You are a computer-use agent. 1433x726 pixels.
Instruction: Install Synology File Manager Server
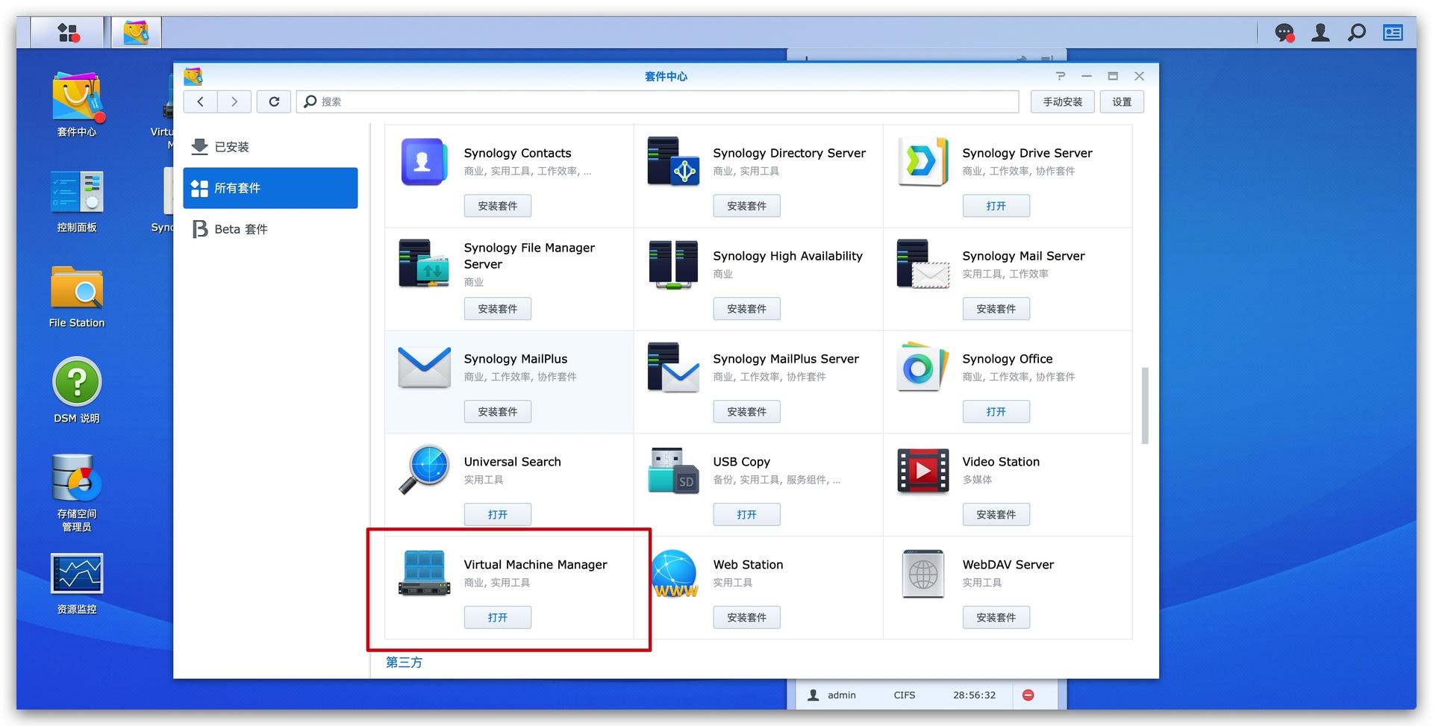pos(497,309)
